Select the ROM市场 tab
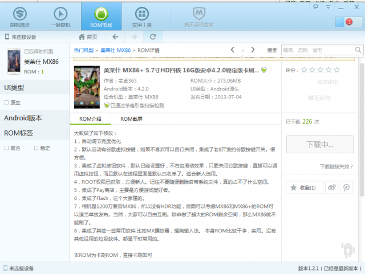The image size is (365, 274). 102,17
